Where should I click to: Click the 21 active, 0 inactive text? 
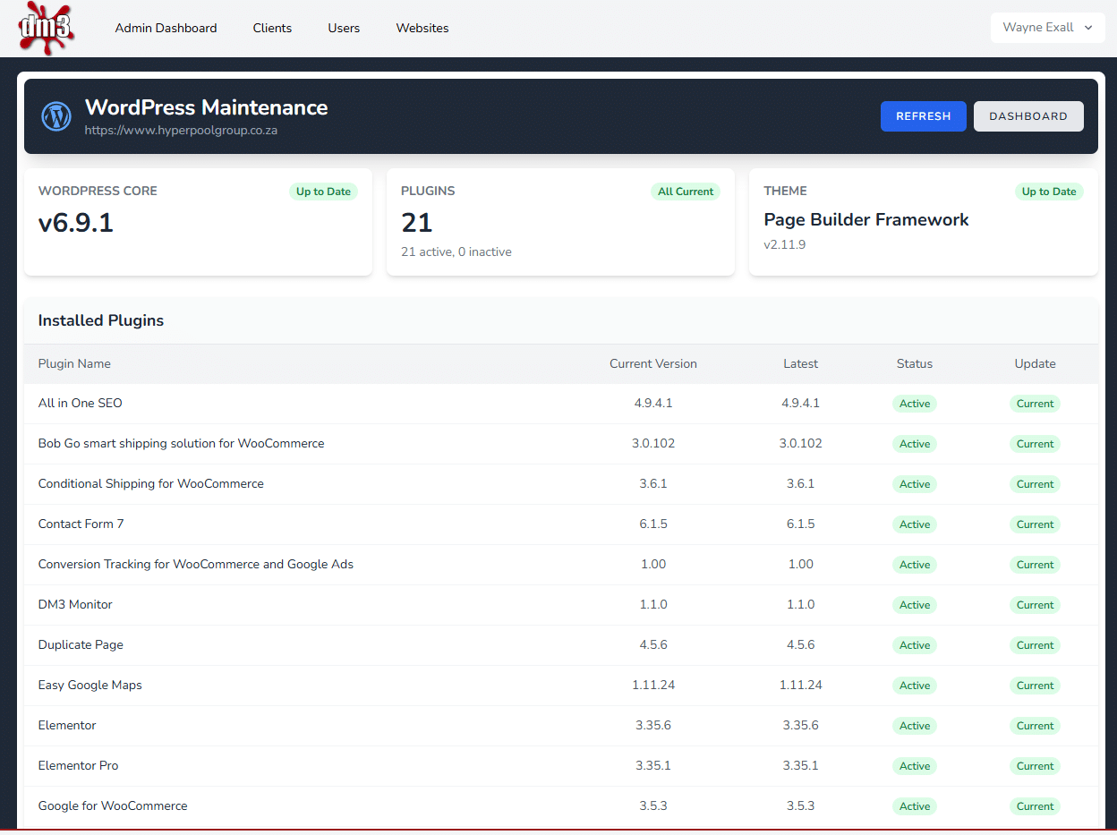[x=456, y=252]
